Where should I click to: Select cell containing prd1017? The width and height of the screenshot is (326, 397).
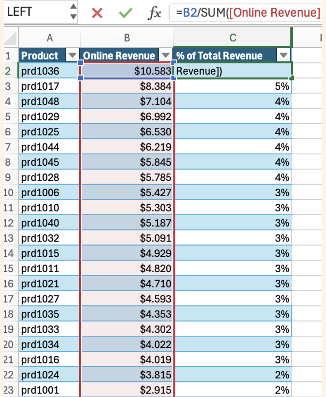(x=49, y=86)
